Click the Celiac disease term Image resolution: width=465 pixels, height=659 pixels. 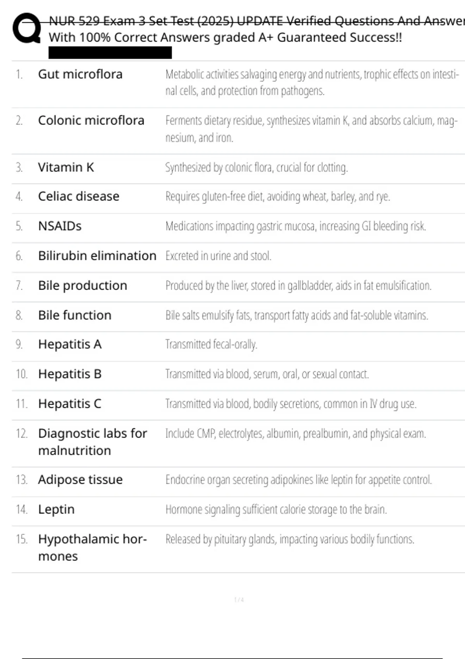(79, 197)
